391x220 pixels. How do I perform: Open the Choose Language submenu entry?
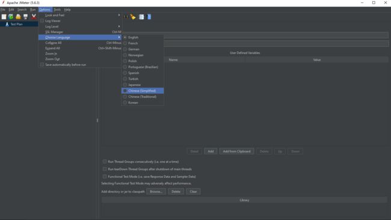80,37
